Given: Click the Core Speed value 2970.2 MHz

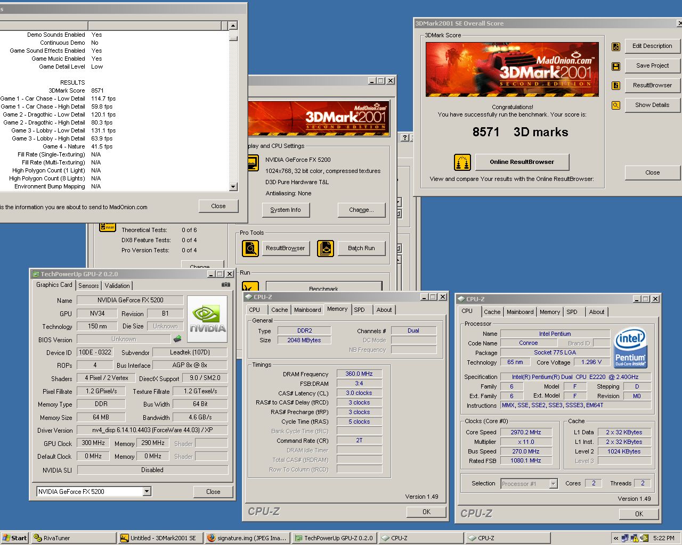Looking at the screenshot, I should [525, 432].
